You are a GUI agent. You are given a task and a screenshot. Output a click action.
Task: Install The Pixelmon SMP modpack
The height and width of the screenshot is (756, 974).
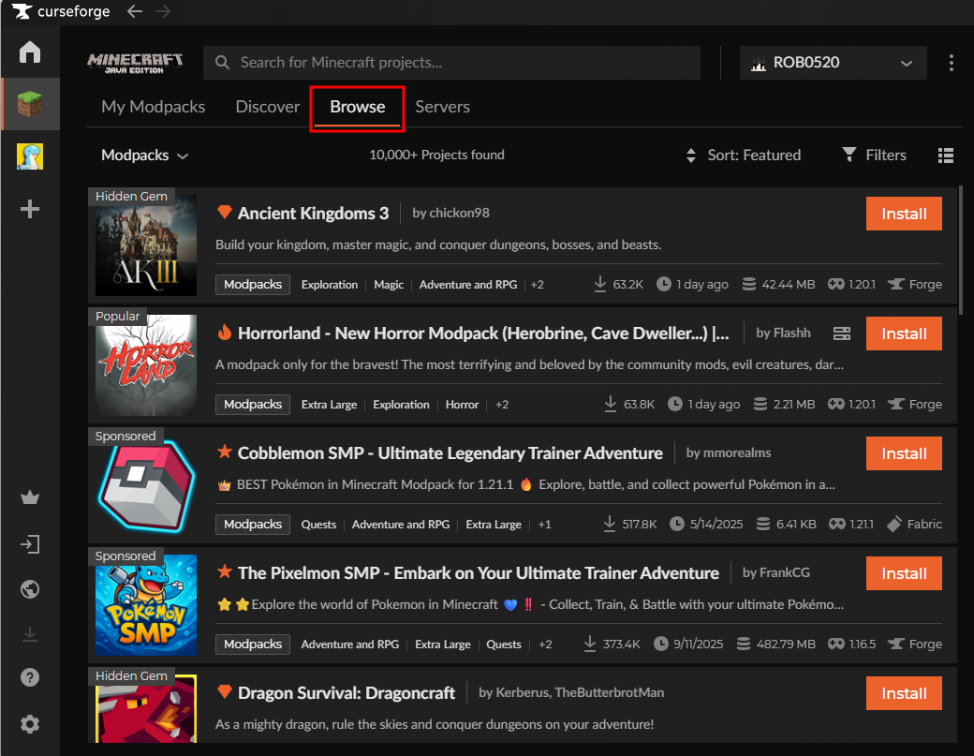(x=904, y=573)
